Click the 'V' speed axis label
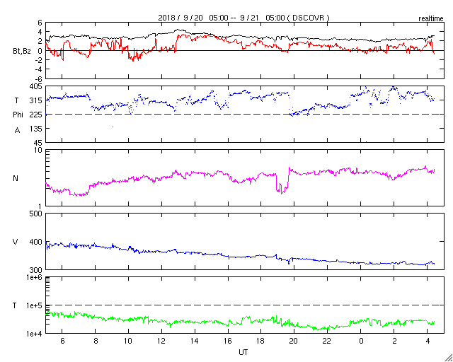This screenshot has width=453, height=362. point(16,242)
